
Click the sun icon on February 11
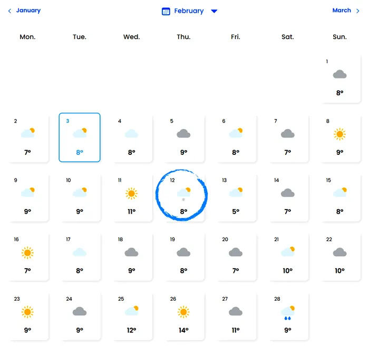(131, 194)
